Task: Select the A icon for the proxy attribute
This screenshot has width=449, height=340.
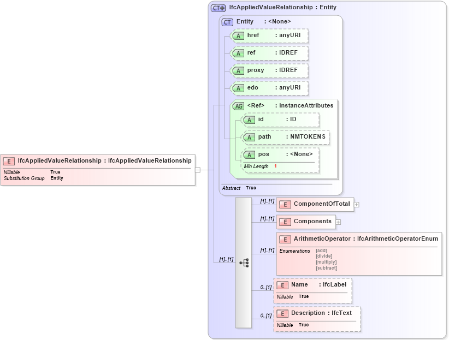Action: [239, 70]
